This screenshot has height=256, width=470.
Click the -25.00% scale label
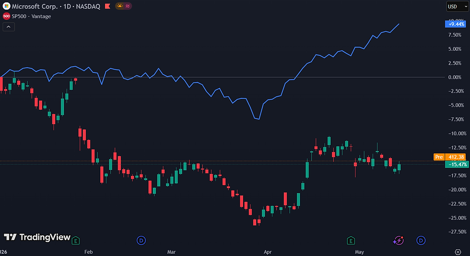458,218
